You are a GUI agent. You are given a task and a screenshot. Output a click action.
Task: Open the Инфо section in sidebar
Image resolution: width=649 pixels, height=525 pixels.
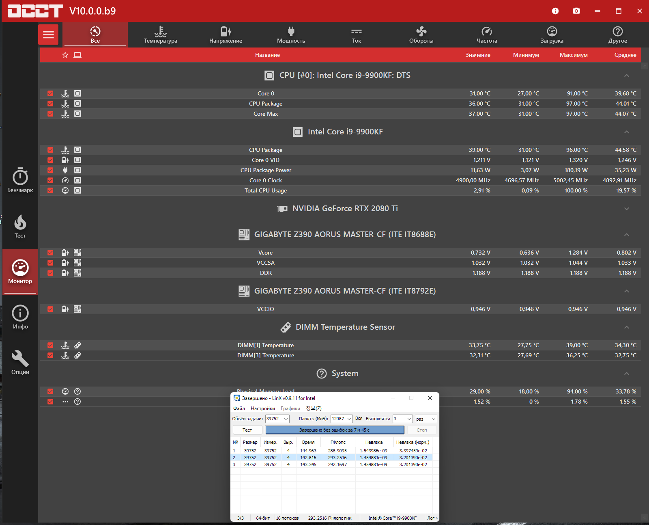(20, 317)
